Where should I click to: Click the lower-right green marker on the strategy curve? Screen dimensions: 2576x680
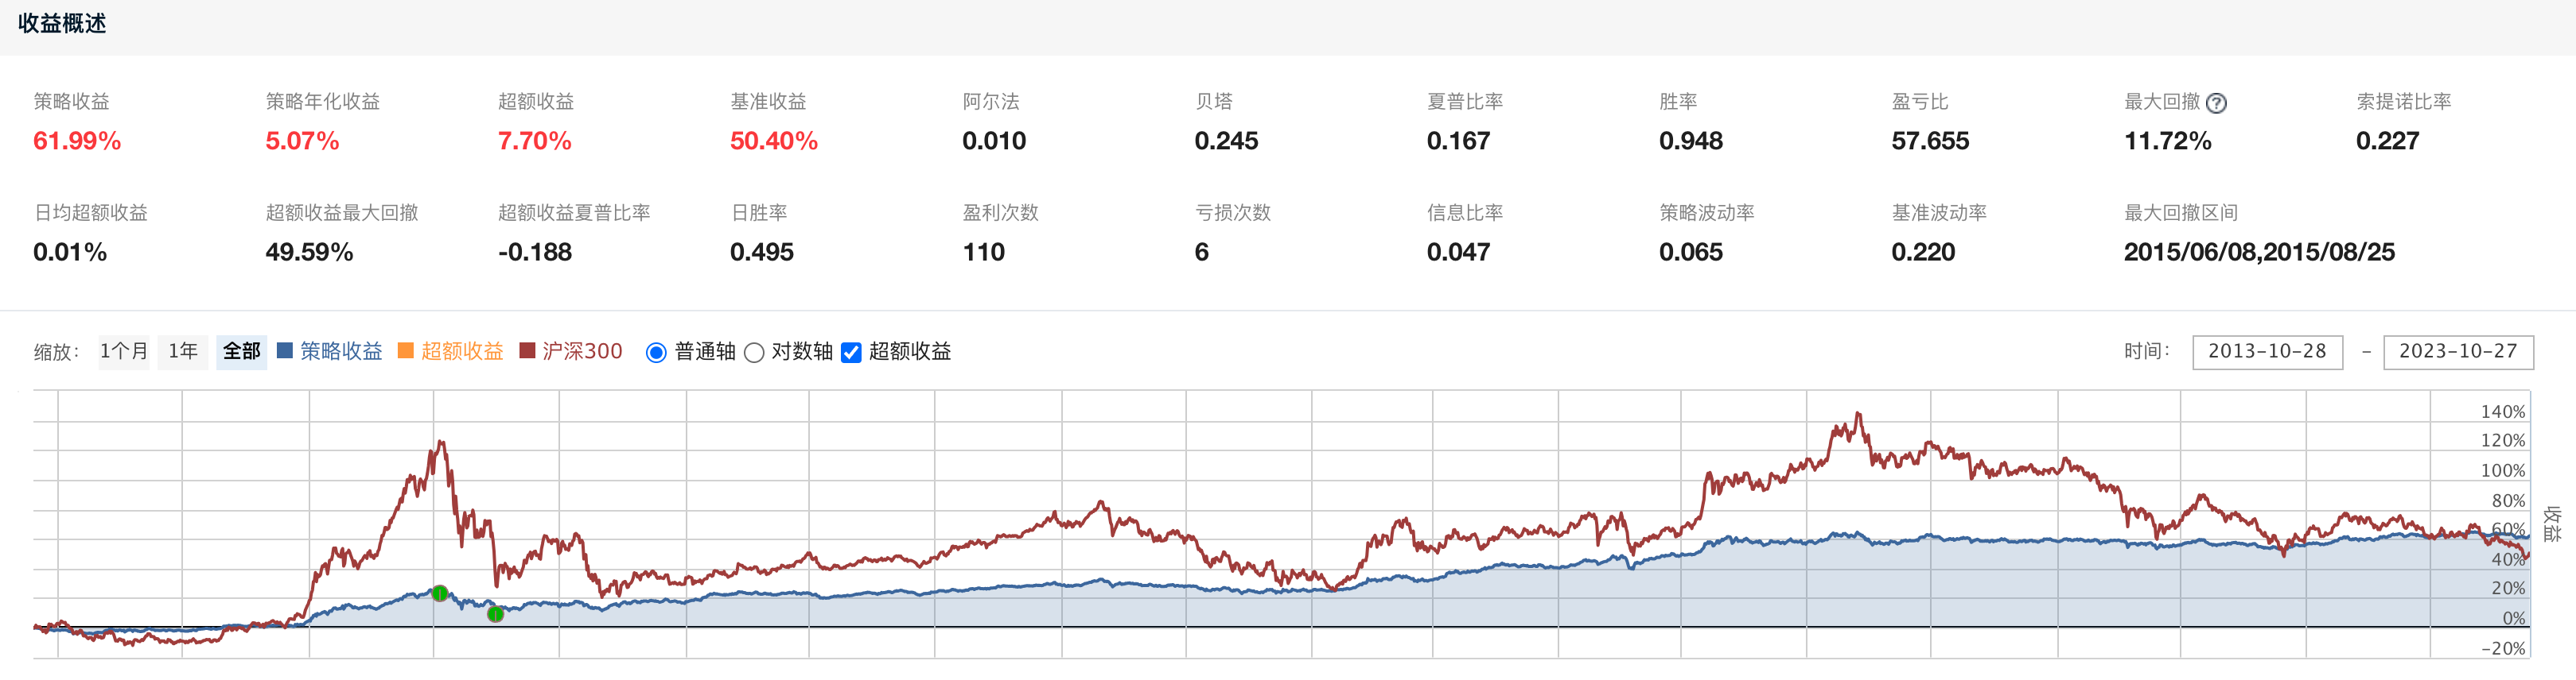[495, 614]
